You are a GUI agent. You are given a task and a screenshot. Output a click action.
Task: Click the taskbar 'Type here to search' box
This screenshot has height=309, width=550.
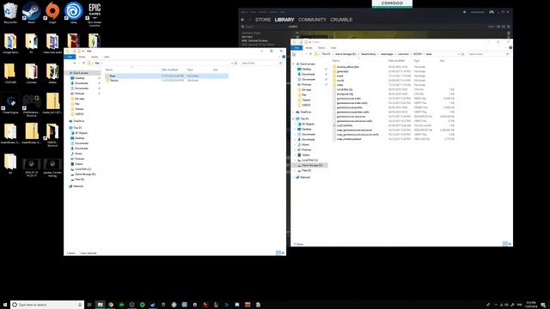(48, 305)
